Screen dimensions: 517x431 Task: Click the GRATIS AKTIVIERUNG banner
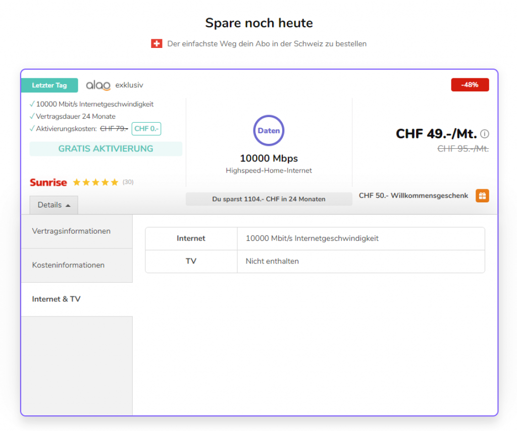tap(106, 149)
